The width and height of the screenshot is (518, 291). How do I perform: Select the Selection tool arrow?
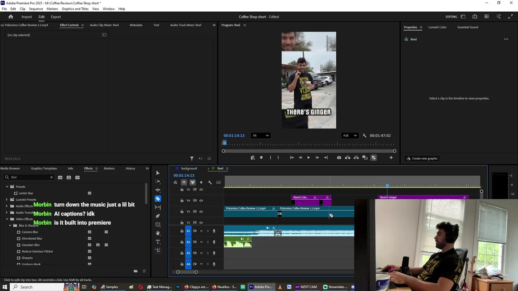[158, 173]
